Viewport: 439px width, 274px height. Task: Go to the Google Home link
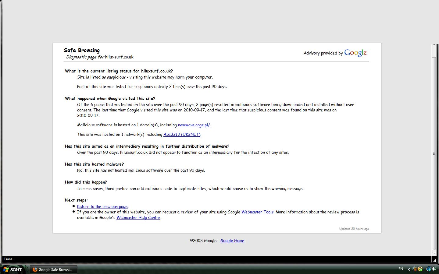[232, 241]
